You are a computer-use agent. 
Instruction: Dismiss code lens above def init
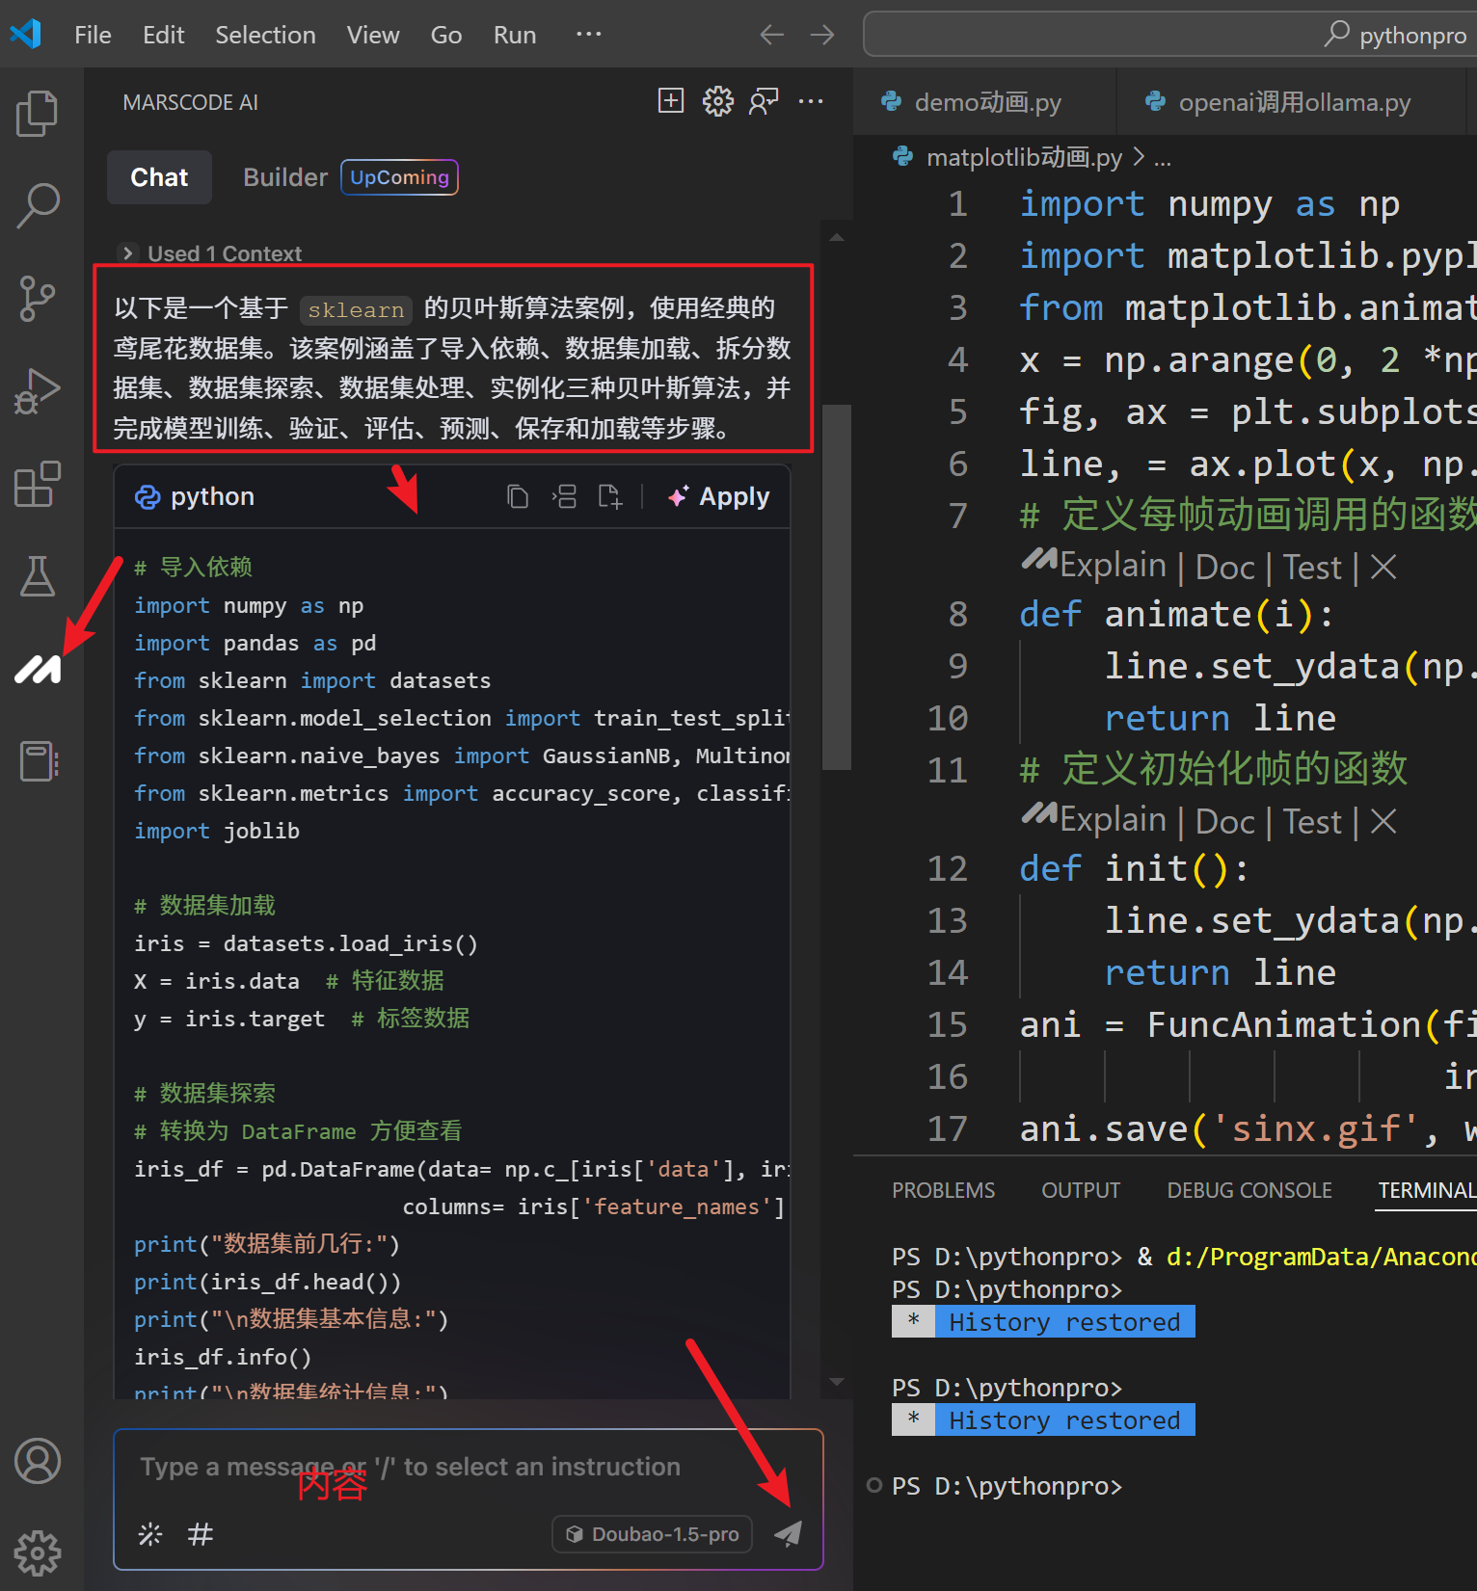(1383, 821)
